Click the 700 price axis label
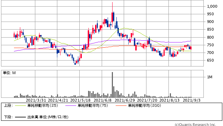The height and width of the screenshot is (126, 223). (210, 53)
